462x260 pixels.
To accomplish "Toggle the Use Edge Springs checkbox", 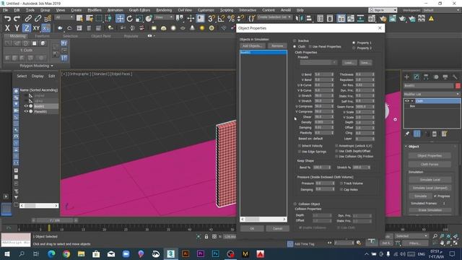I will pyautogui.click(x=300, y=152).
